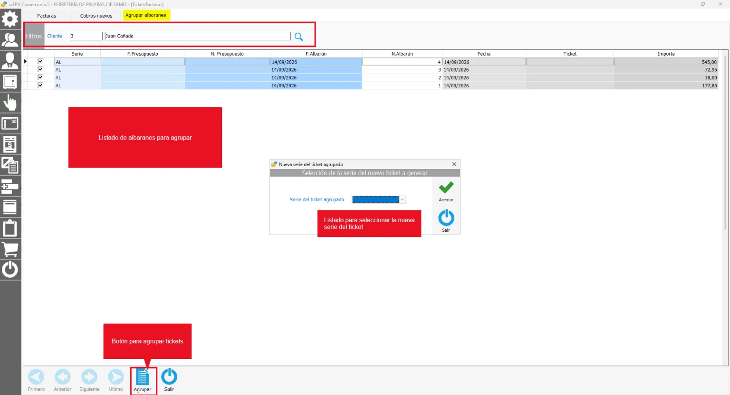Click the F.Albarán column header
The width and height of the screenshot is (730, 395).
click(x=316, y=54)
